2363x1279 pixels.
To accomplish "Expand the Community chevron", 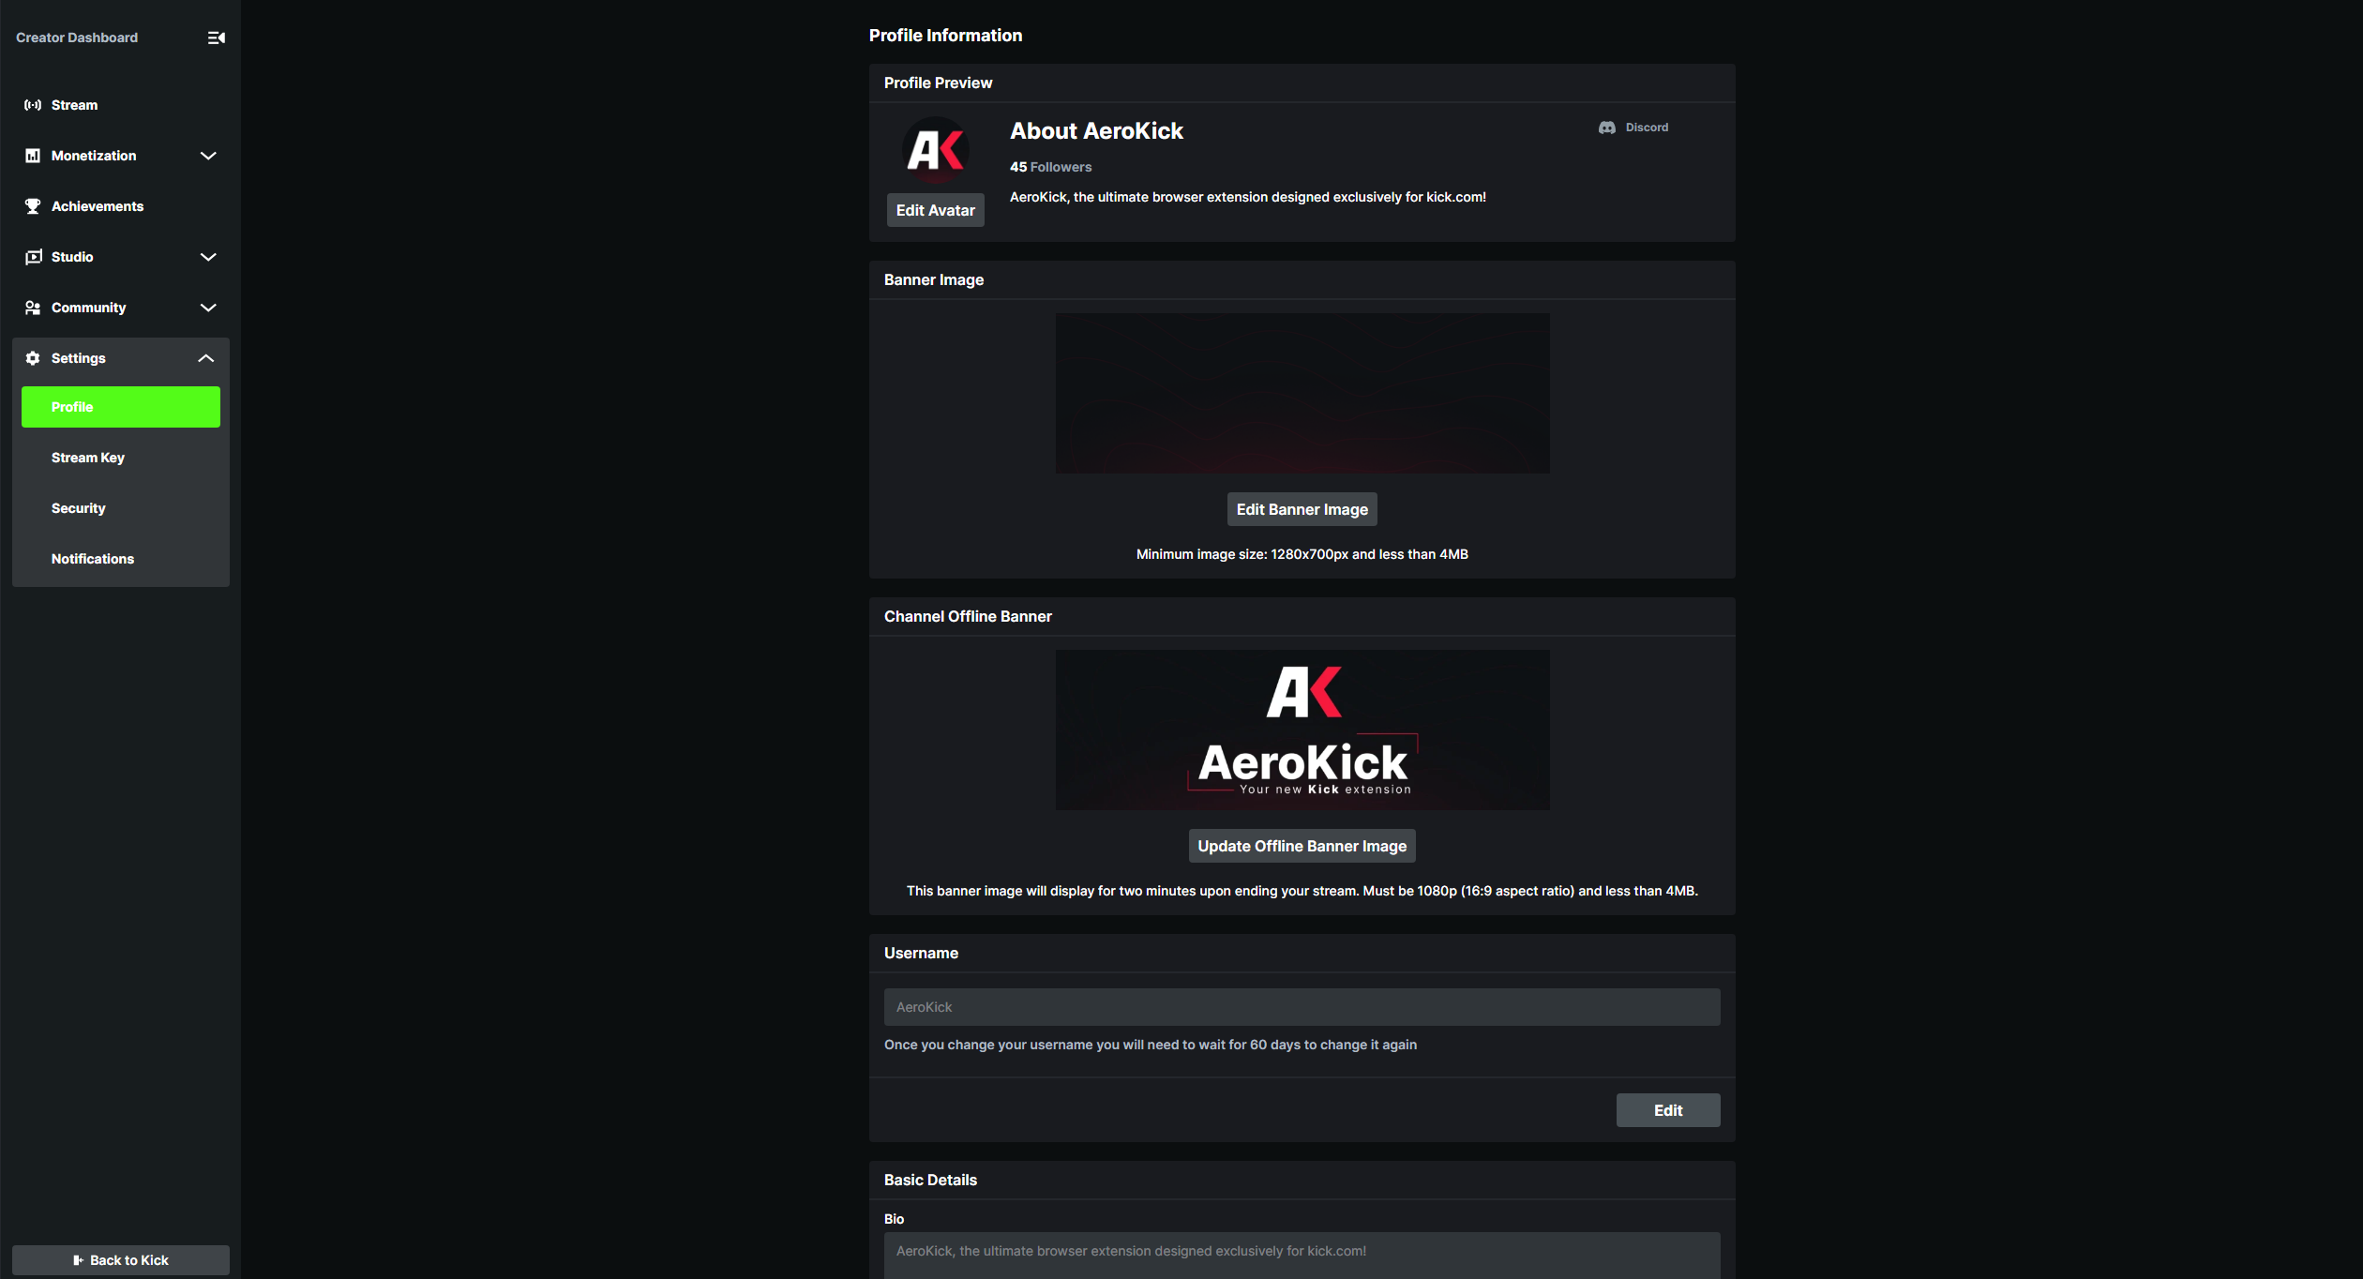I will click(208, 308).
